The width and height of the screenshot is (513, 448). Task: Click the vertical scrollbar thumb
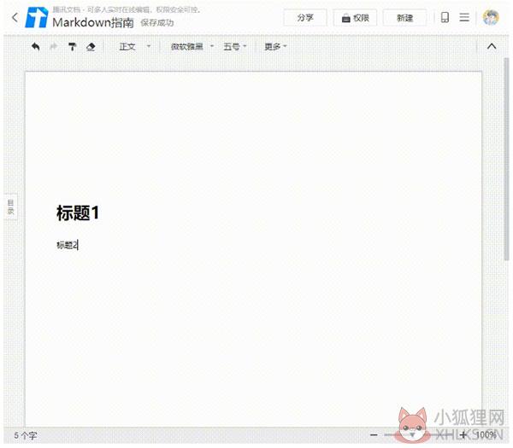point(506,159)
